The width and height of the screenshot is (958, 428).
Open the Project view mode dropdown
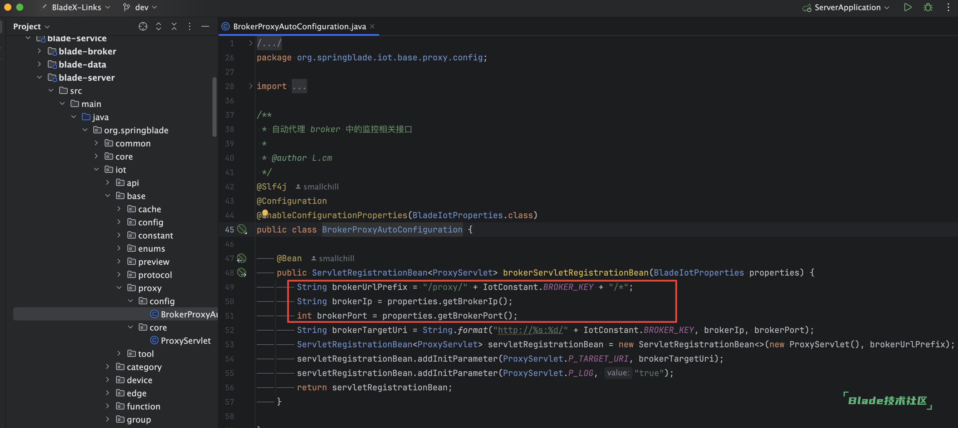click(32, 26)
